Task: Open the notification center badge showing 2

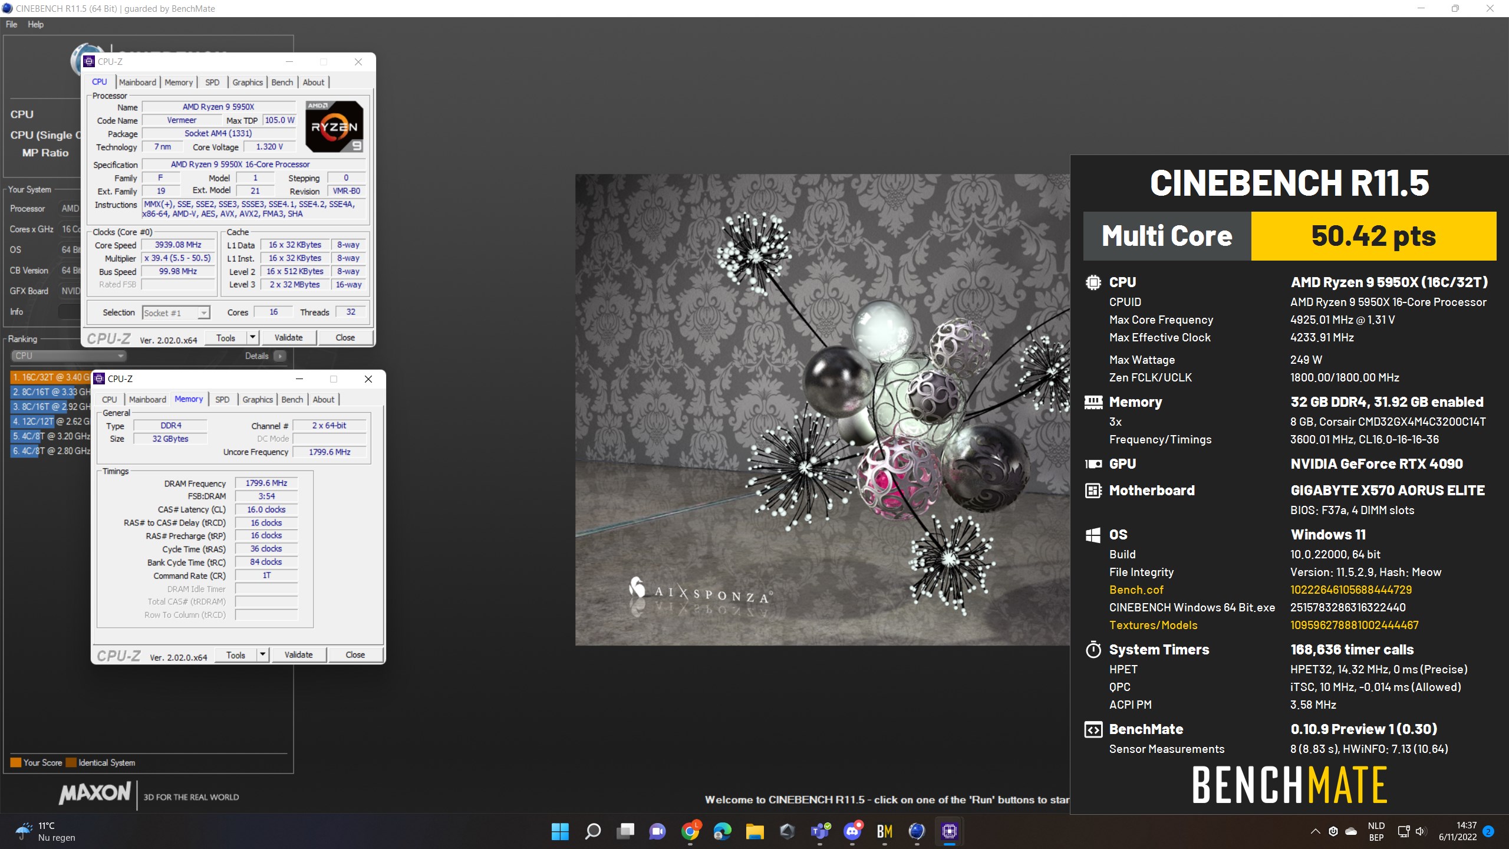Action: [1488, 831]
